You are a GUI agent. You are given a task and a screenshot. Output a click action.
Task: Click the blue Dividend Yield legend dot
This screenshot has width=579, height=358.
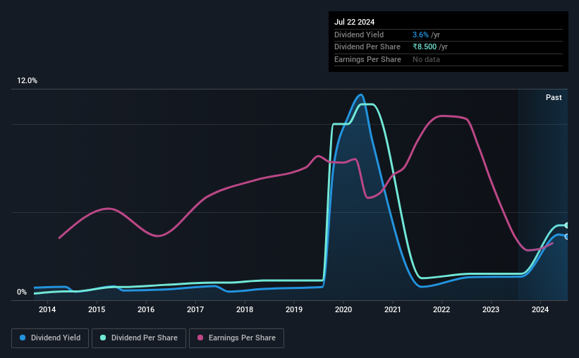pyautogui.click(x=23, y=338)
